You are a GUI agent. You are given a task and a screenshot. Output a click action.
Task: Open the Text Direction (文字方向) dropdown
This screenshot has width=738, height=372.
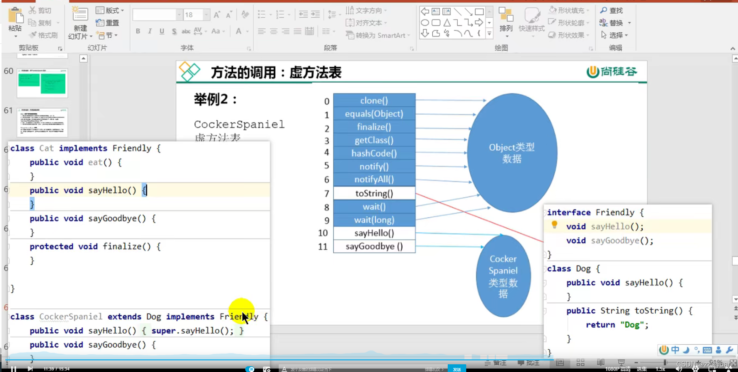366,10
